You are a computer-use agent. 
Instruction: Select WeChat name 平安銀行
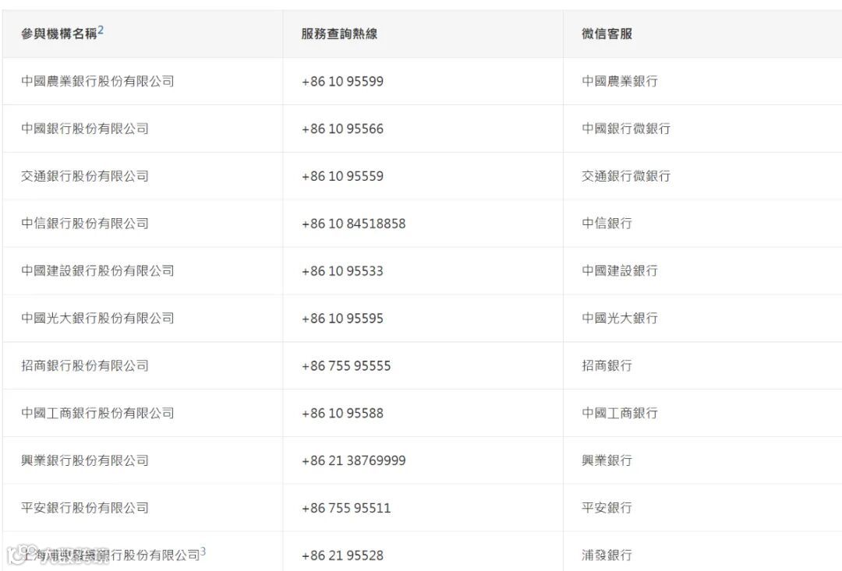pos(607,508)
